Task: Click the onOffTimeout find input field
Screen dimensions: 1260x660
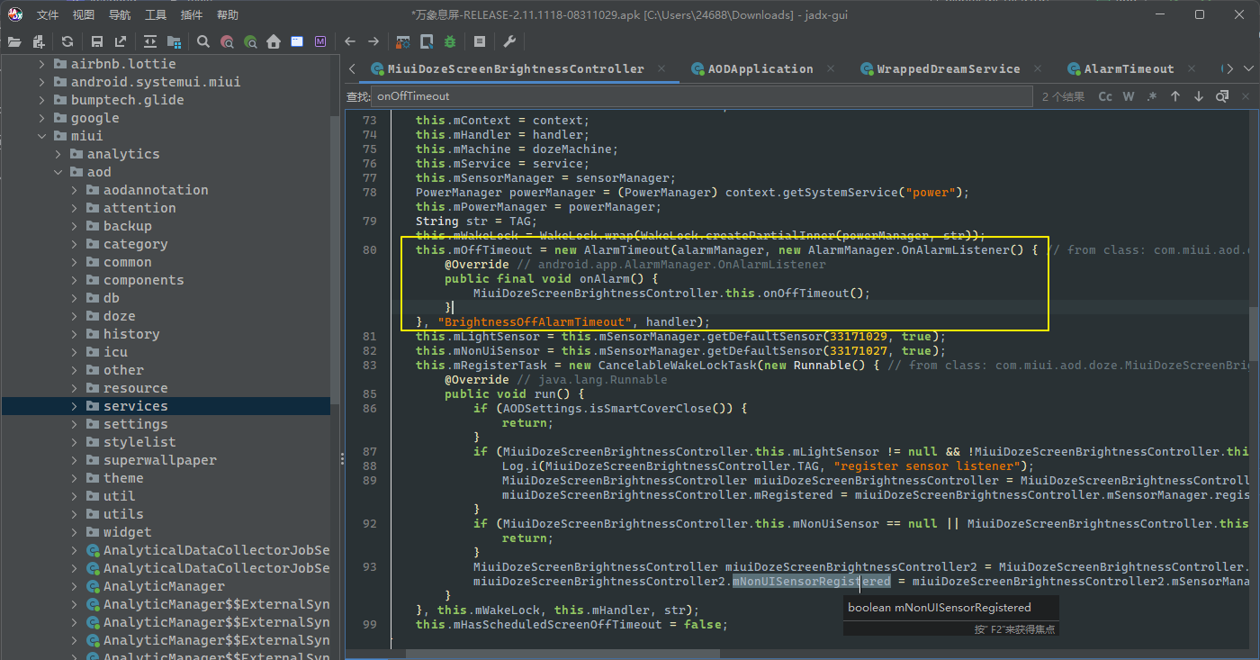Action: [x=702, y=96]
